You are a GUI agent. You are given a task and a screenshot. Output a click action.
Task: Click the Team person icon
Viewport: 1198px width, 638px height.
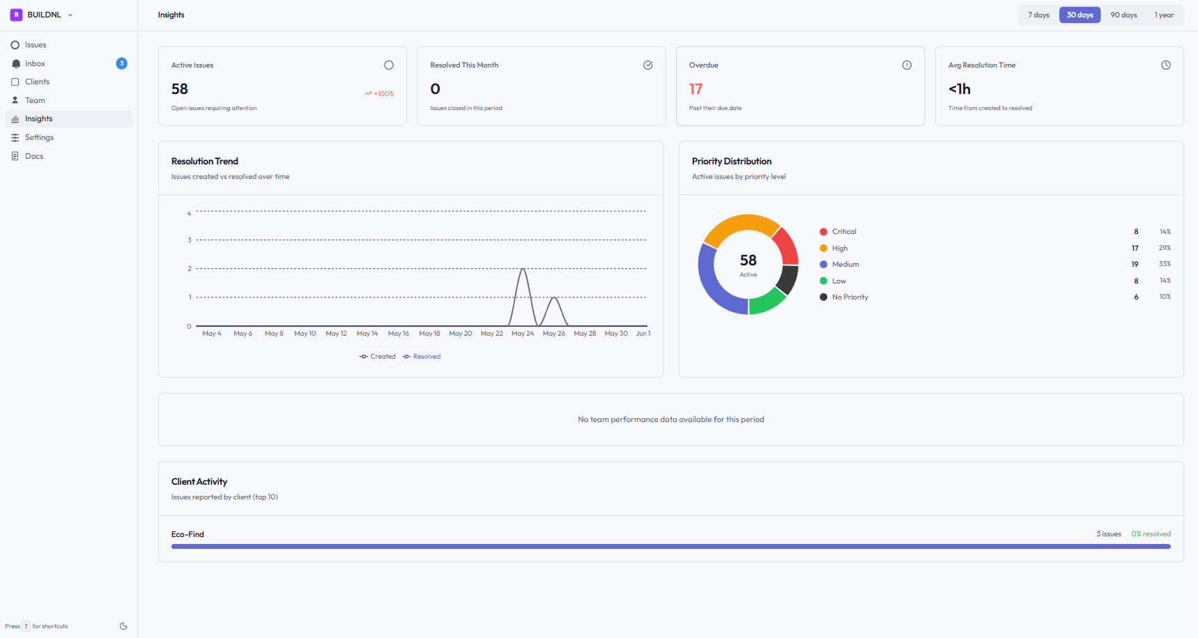pyautogui.click(x=15, y=100)
